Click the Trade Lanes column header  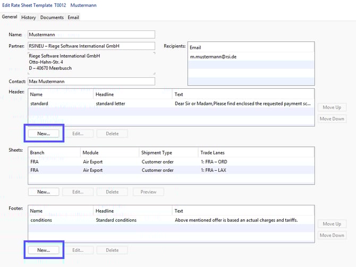(213, 153)
